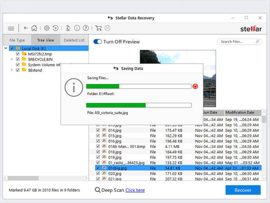The image size is (270, 203).
Task: Open the Home icon
Action: coord(34,28)
